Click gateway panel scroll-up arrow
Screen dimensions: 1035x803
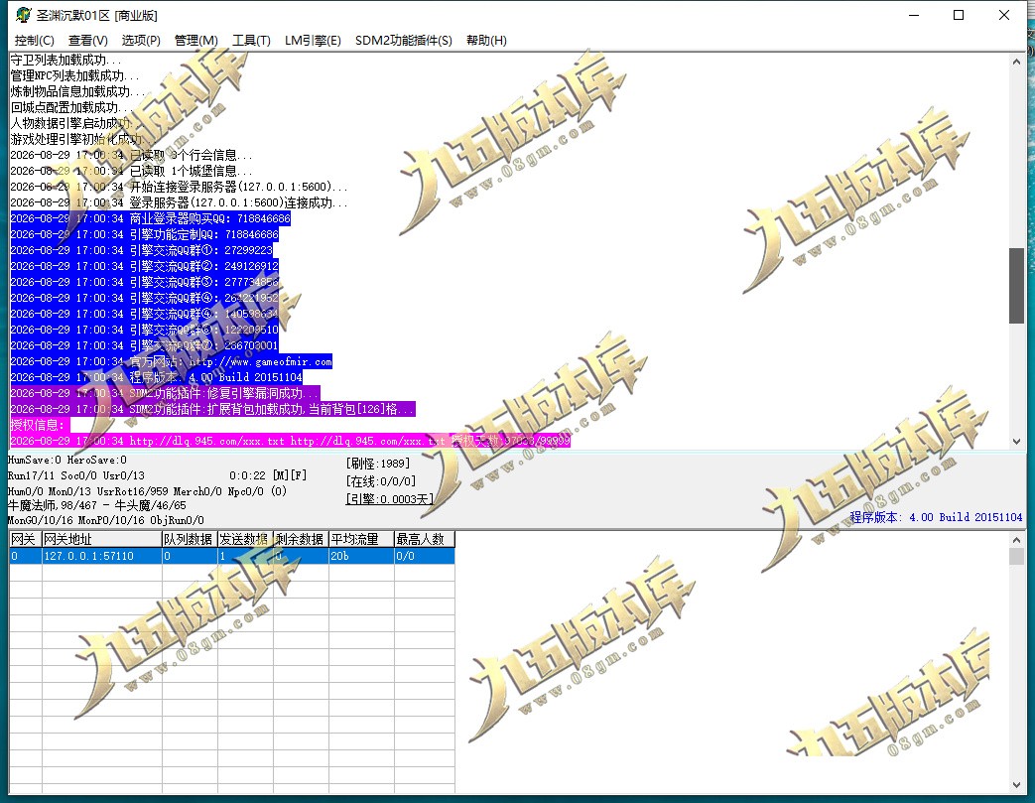[x=1016, y=540]
